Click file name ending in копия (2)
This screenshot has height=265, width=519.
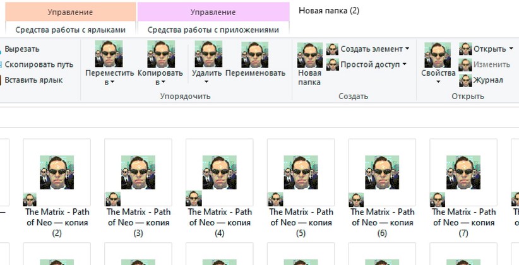tap(57, 222)
